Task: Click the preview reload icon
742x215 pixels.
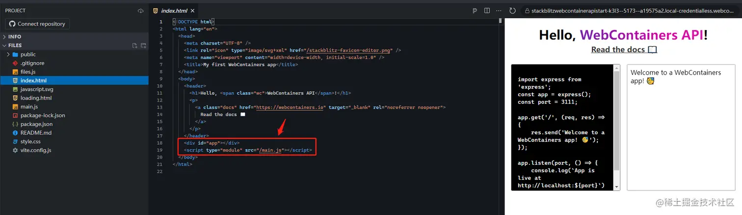Action: 512,10
